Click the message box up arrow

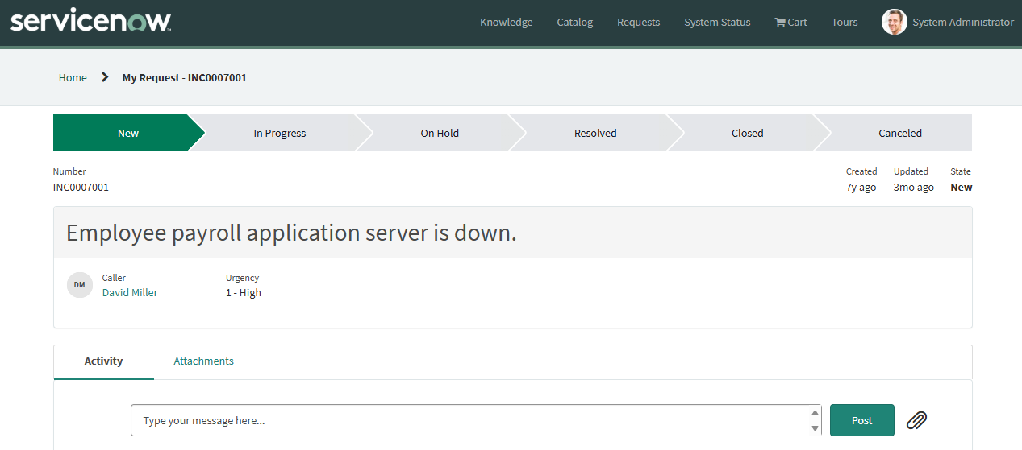(815, 413)
